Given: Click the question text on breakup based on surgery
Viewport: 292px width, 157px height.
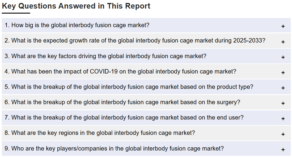Looking at the screenshot, I should pos(122,102).
